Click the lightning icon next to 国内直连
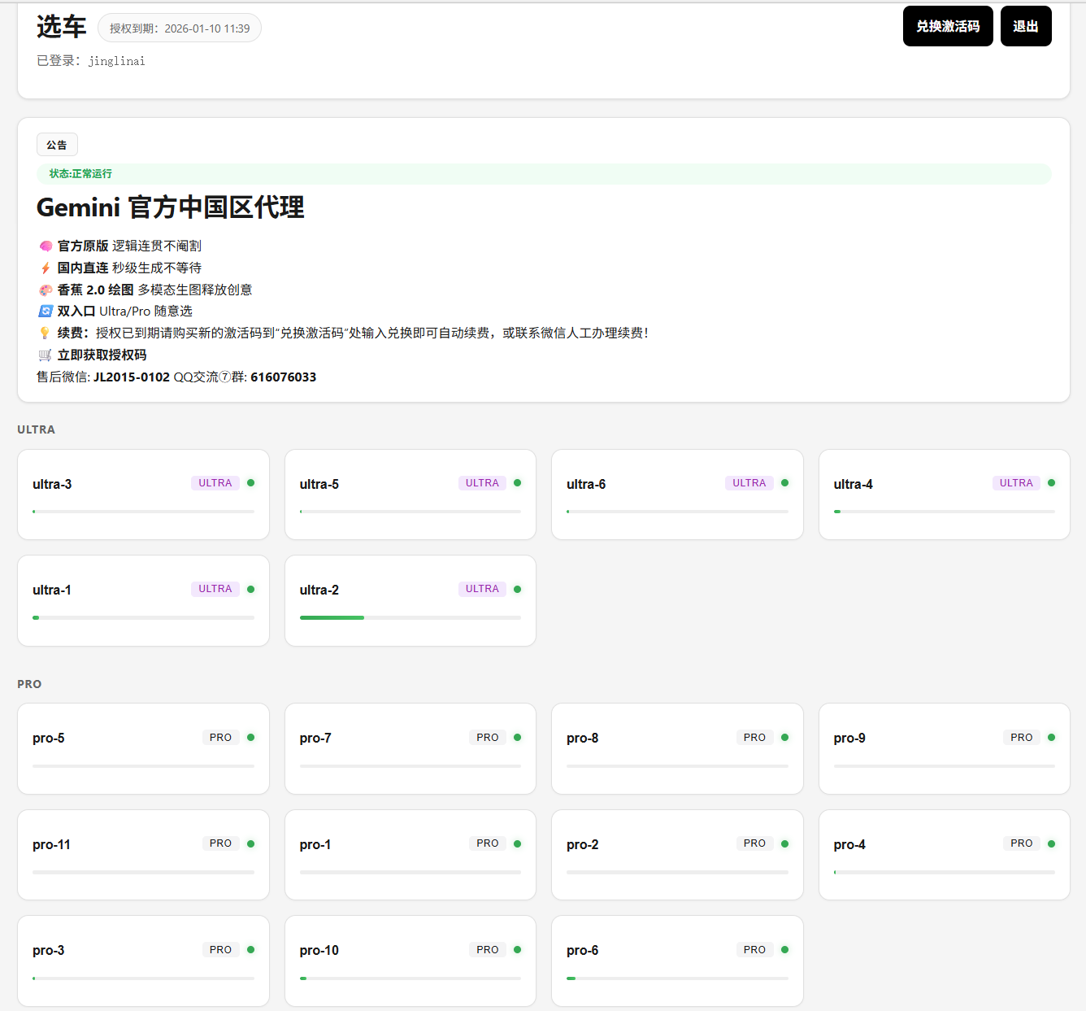The image size is (1086, 1011). coord(46,268)
